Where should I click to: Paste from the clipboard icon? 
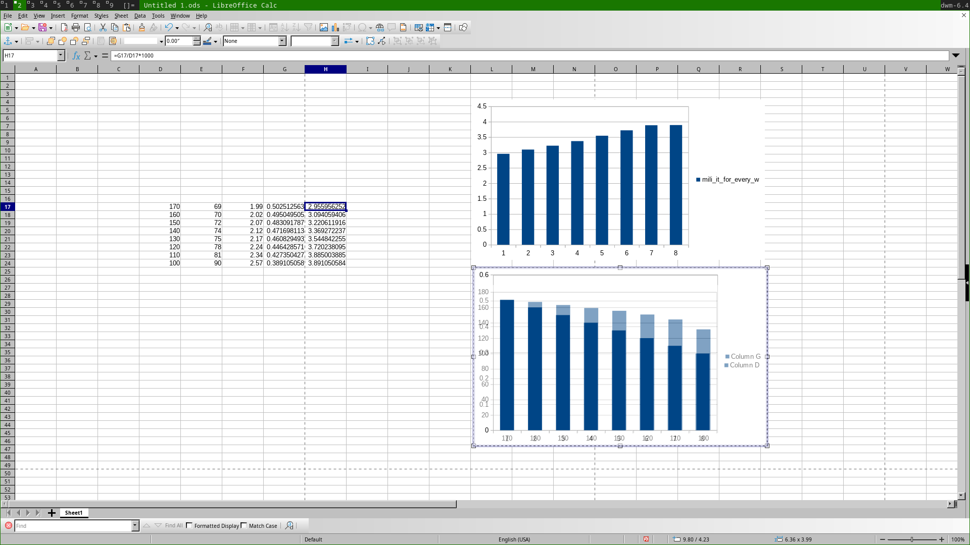pos(127,27)
